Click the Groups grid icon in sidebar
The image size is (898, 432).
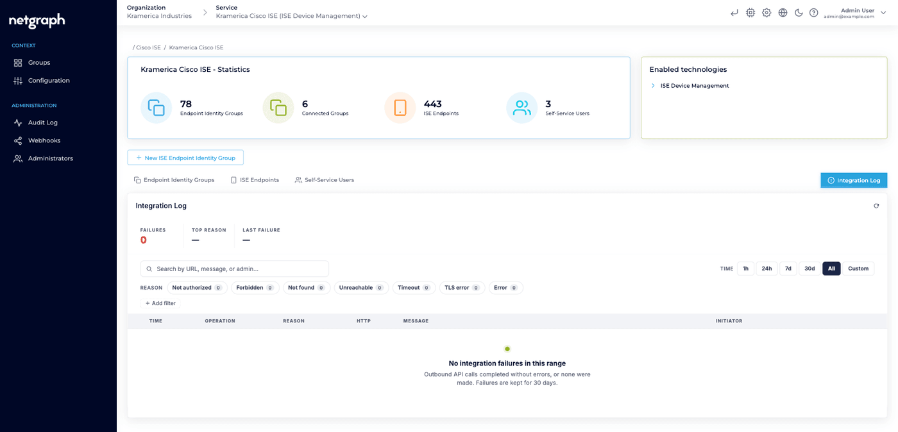point(18,63)
